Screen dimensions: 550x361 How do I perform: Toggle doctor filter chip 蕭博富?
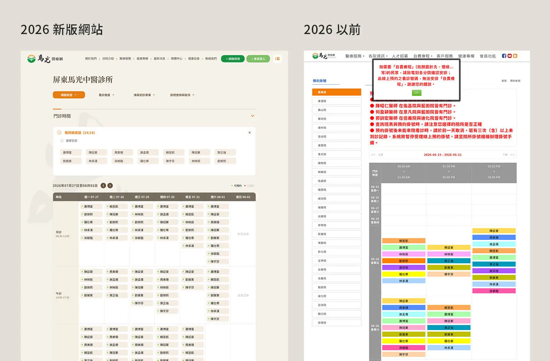click(71, 152)
